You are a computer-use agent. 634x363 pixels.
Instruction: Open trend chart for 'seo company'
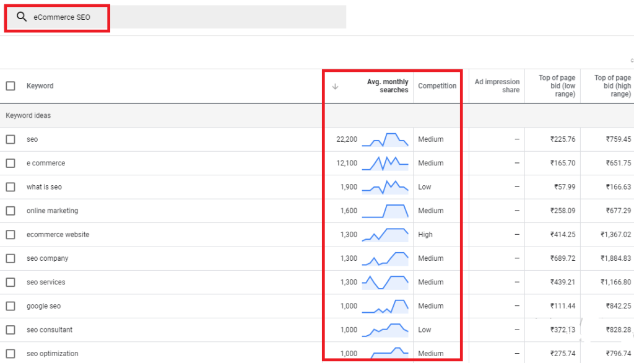[x=385, y=258]
